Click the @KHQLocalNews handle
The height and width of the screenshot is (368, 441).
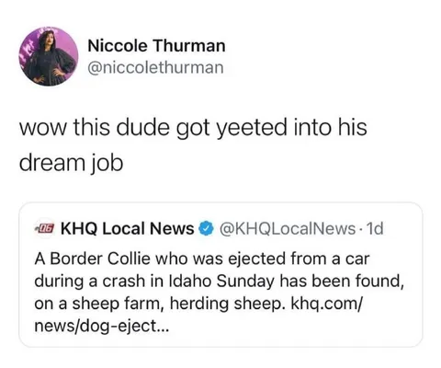click(287, 229)
